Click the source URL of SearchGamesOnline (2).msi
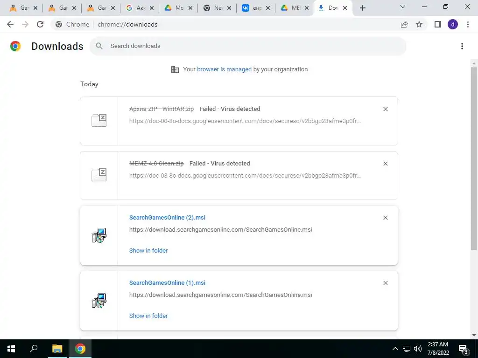Screen dimensions: 478x358 (220, 230)
